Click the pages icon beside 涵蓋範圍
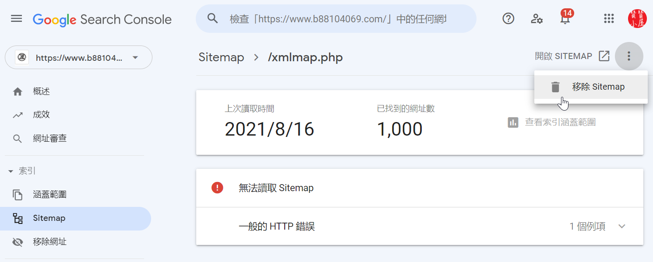653x262 pixels. [x=18, y=195]
